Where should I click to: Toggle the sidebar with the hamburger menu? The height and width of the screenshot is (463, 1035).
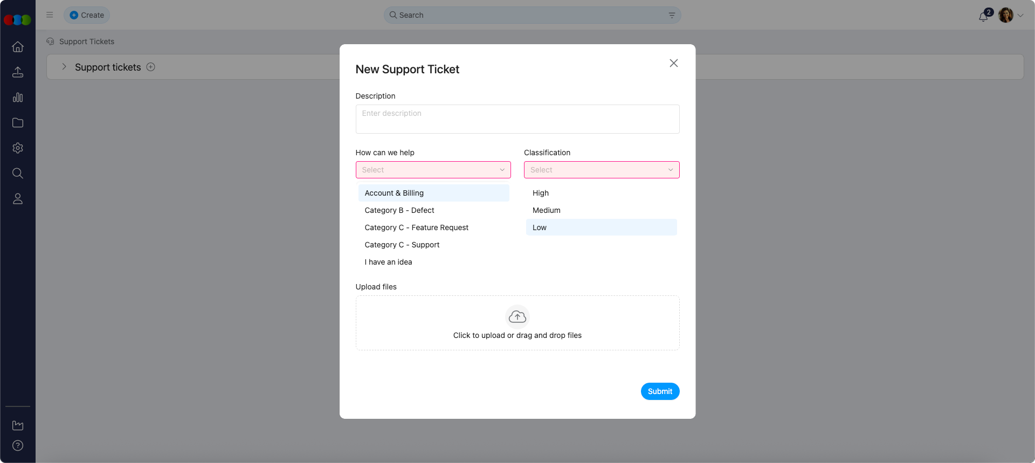click(x=49, y=15)
